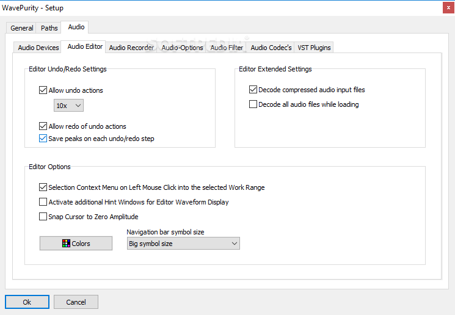Open the VST Plugins subtab
The height and width of the screenshot is (315, 455).
(314, 48)
